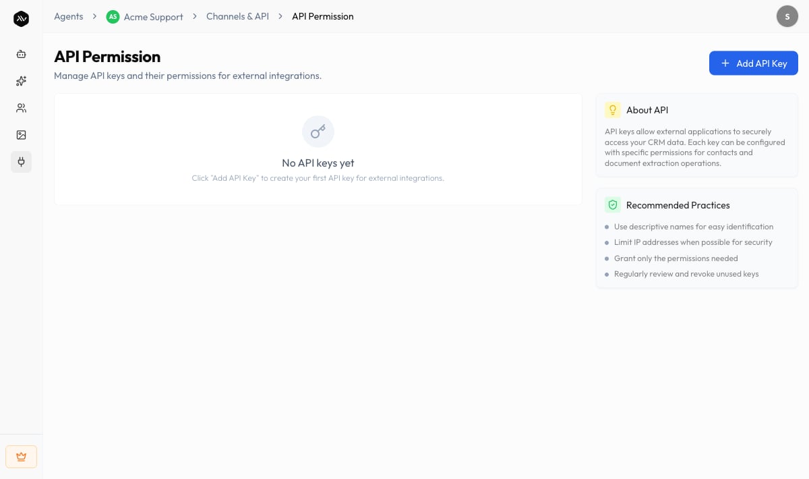Select the plug integrations icon in sidebar
This screenshot has width=809, height=479.
[x=21, y=162]
